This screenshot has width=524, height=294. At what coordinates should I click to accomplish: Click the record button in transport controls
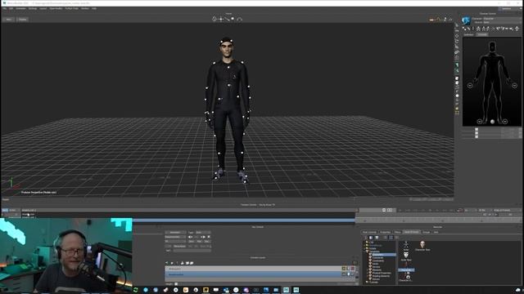[x=460, y=211]
